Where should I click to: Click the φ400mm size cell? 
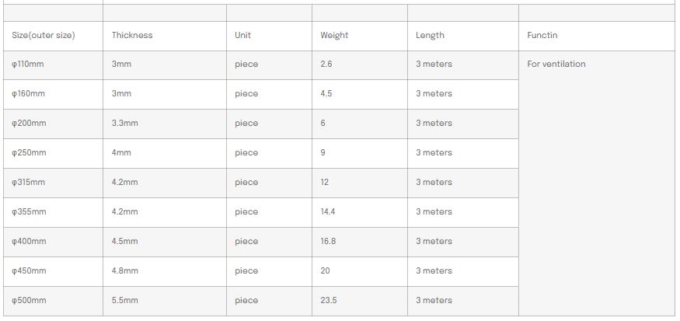coord(30,241)
